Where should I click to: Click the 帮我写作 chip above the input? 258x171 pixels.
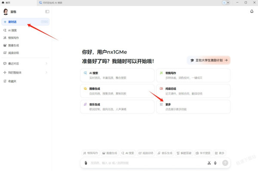[x=91, y=153]
